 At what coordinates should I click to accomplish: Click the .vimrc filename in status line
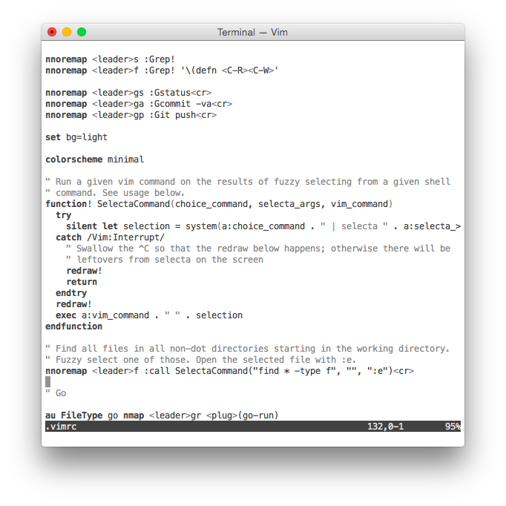pos(61,427)
